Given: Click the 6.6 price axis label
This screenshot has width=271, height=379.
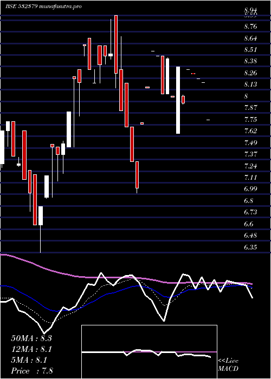Looking at the screenshot, I should [249, 224].
